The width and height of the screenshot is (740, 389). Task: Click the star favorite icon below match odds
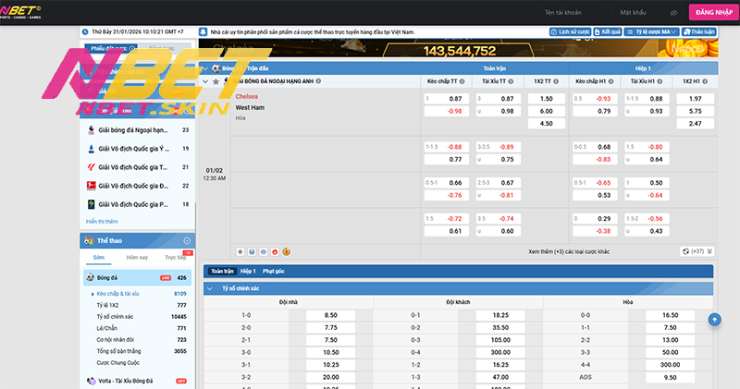(240, 250)
